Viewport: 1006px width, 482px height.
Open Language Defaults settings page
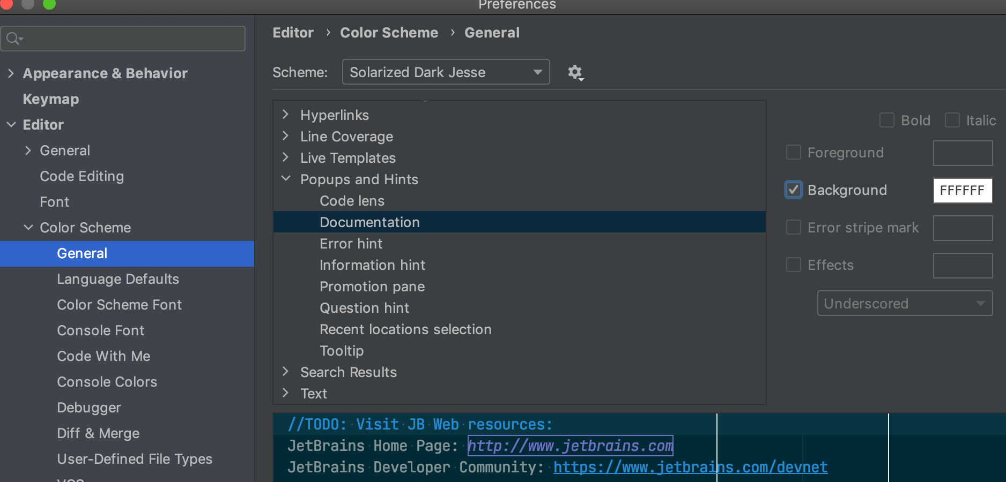(118, 279)
